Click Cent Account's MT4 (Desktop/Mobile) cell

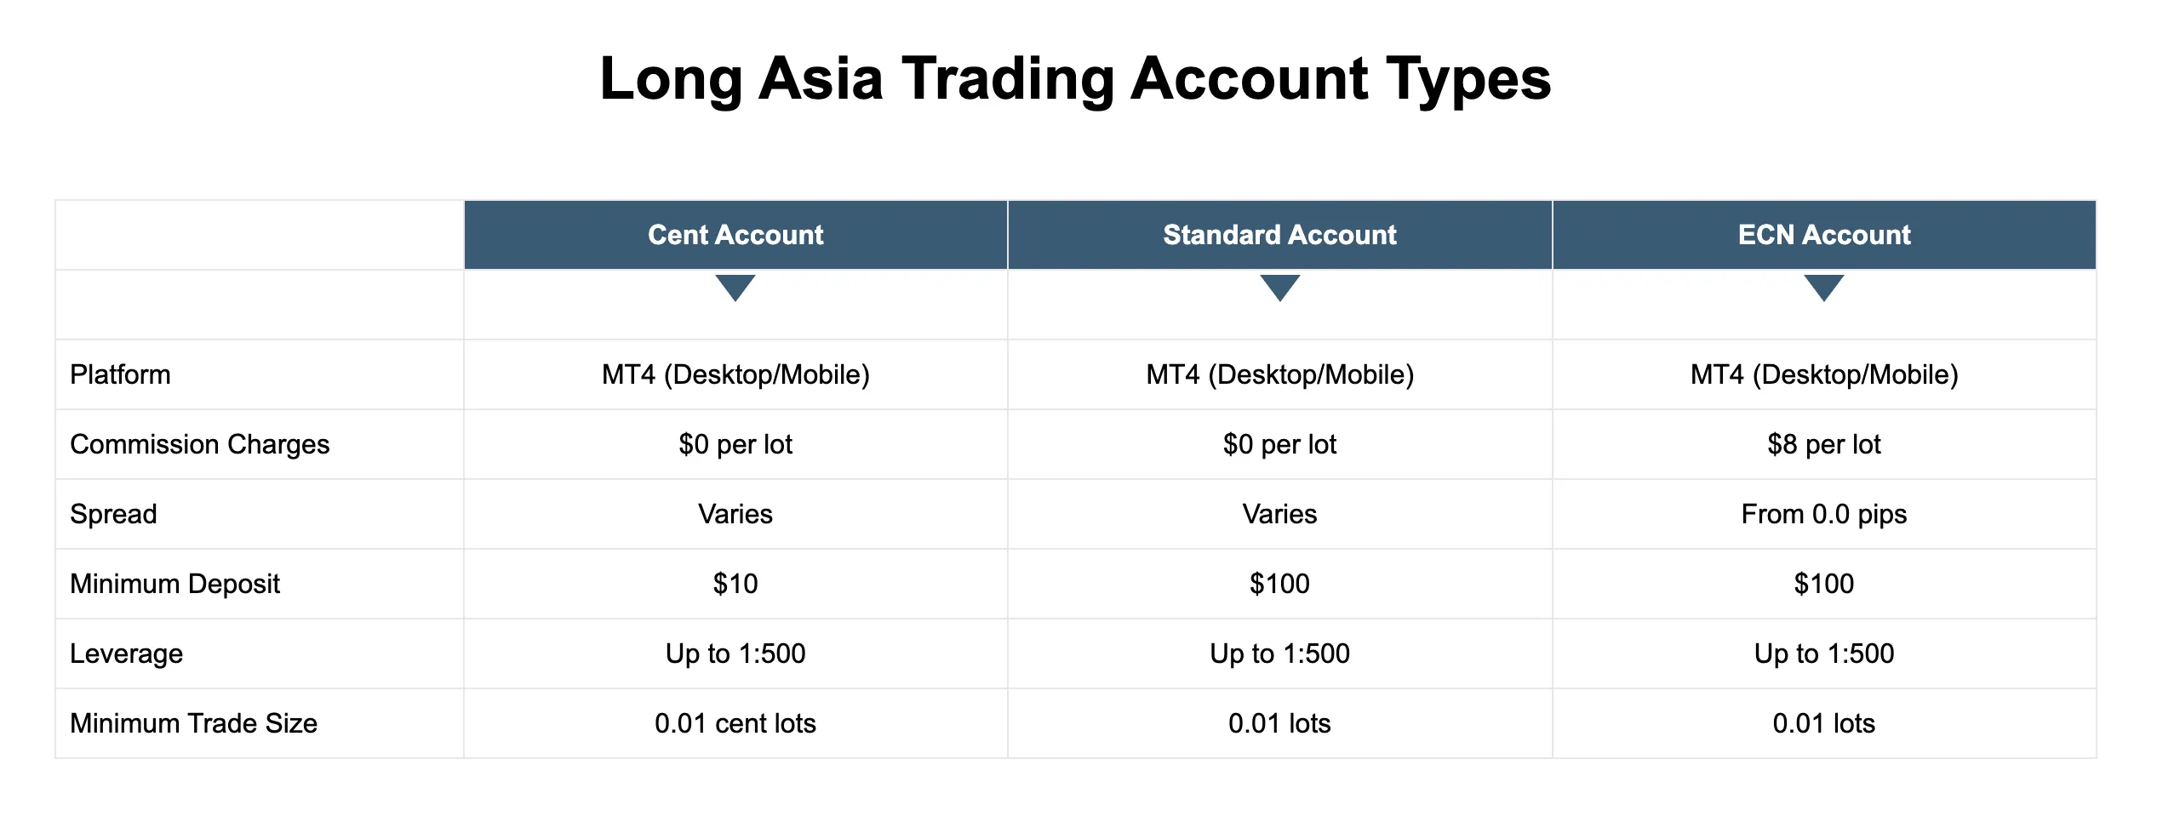coord(735,374)
